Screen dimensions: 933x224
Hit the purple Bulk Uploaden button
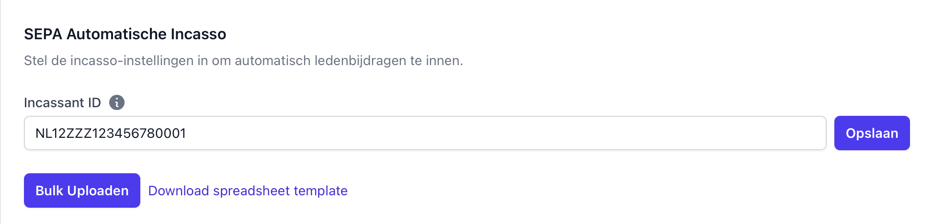tap(82, 190)
